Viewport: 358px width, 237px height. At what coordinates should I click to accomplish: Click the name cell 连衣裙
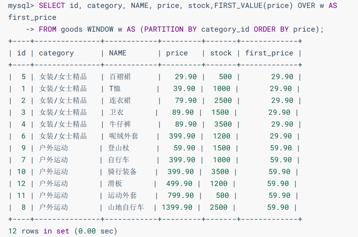point(120,100)
